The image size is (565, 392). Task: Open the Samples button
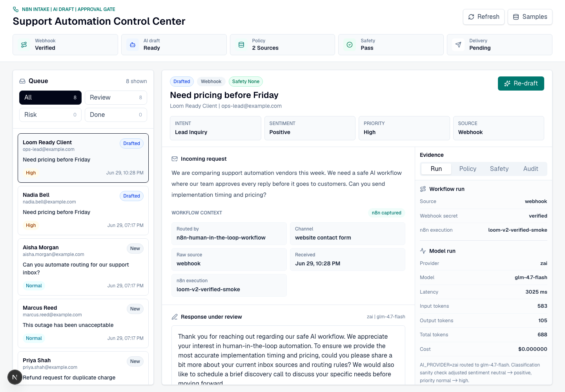[530, 17]
